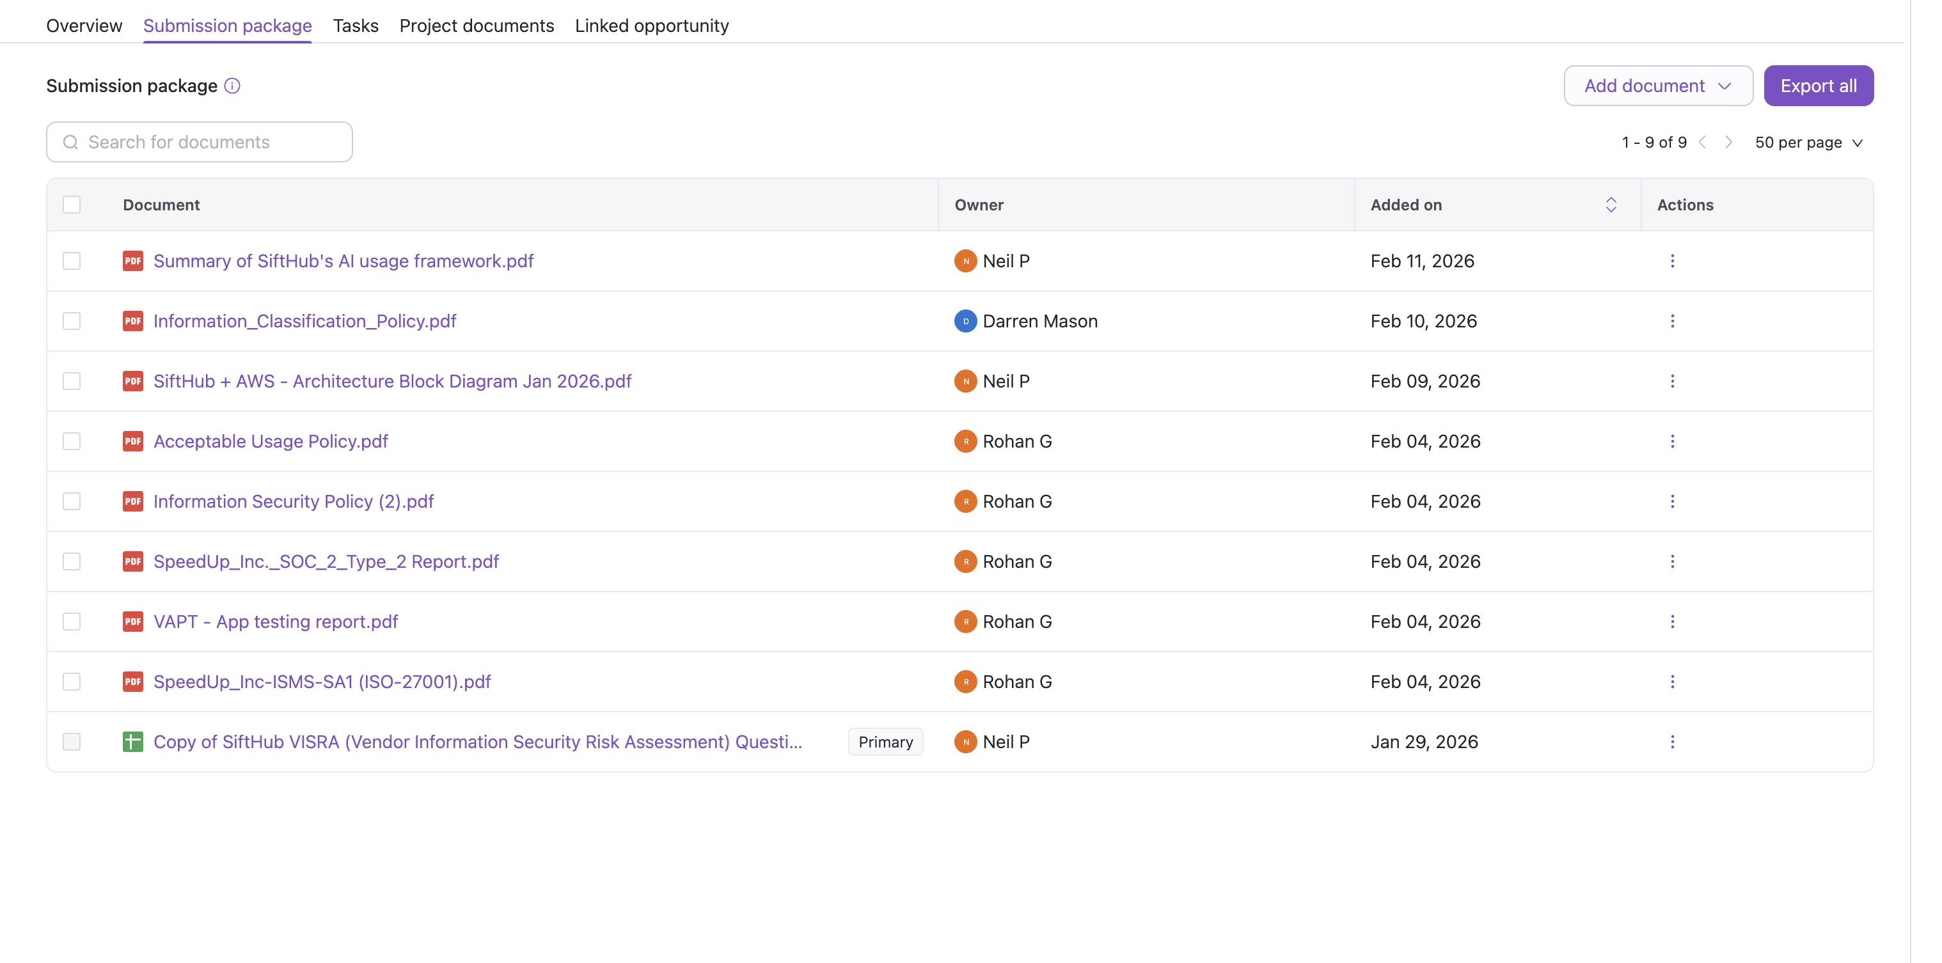1942x963 pixels.
Task: Toggle the select-all documents checkbox
Action: pos(72,205)
